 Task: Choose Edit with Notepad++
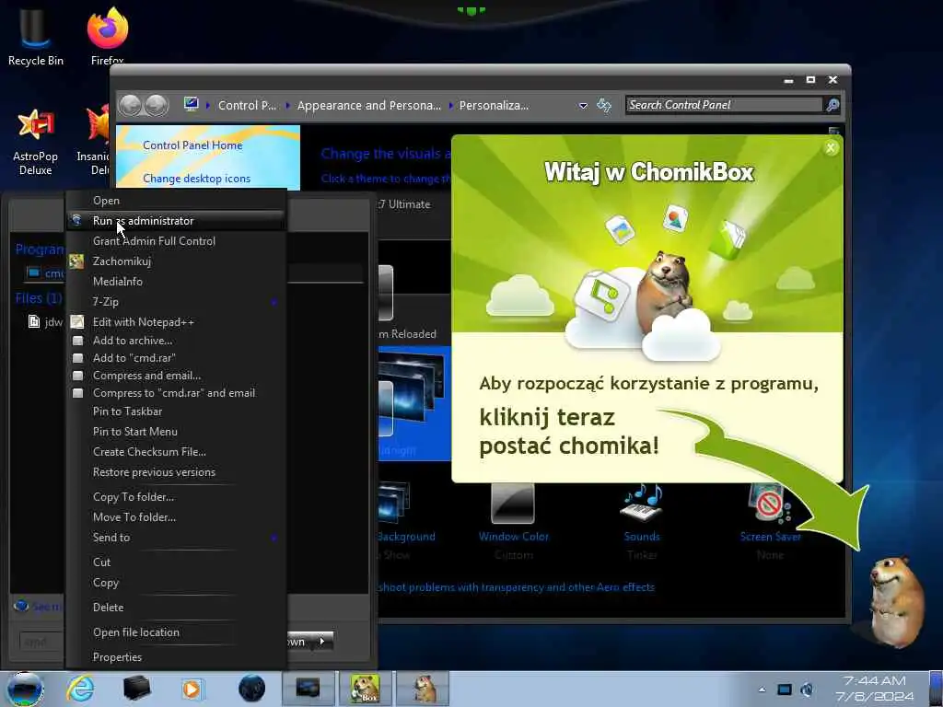(176, 322)
